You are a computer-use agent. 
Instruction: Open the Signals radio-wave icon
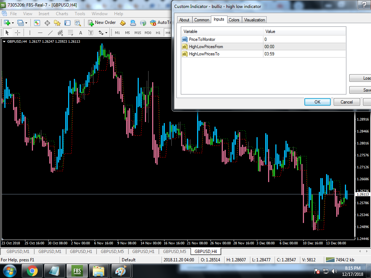point(143,23)
